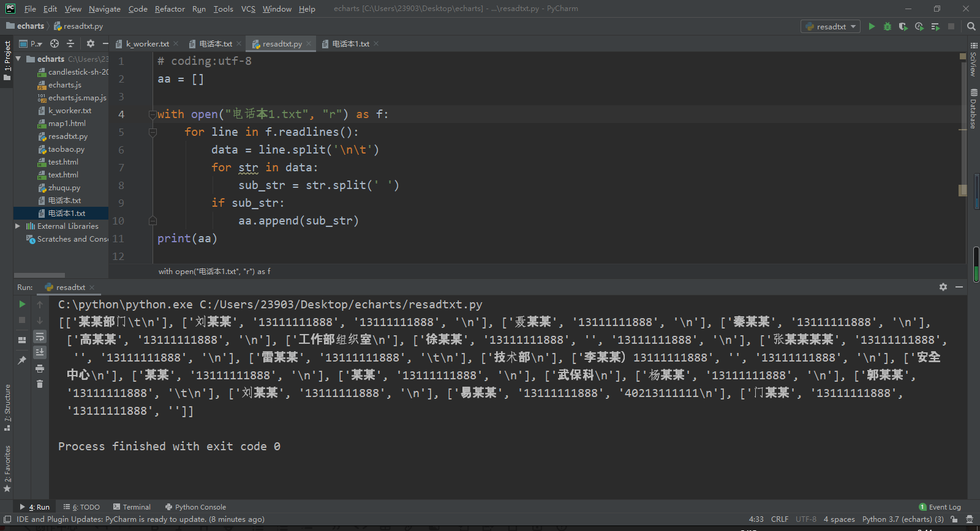Toggle the Database side panel

(973, 109)
